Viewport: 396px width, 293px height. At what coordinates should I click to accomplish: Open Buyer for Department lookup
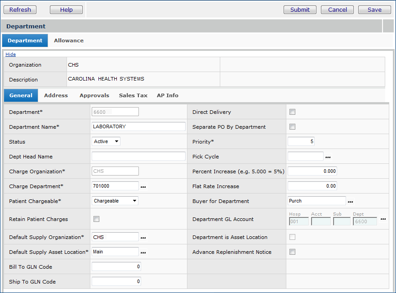point(351,202)
